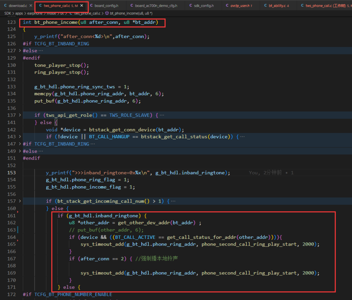Click g_bt_hdl.phone_income_flag = 1; line
This screenshot has height=300, width=352.
(x=90, y=187)
